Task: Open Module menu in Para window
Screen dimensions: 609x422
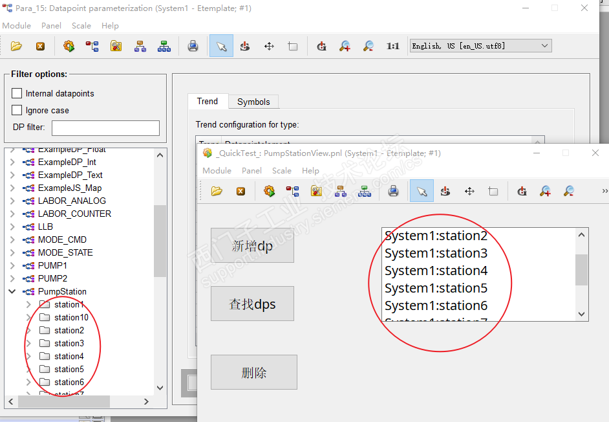Action: (17, 26)
